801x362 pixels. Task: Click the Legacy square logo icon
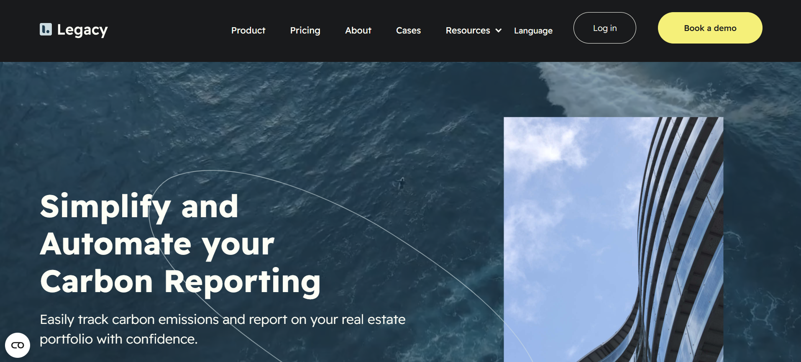[46, 29]
